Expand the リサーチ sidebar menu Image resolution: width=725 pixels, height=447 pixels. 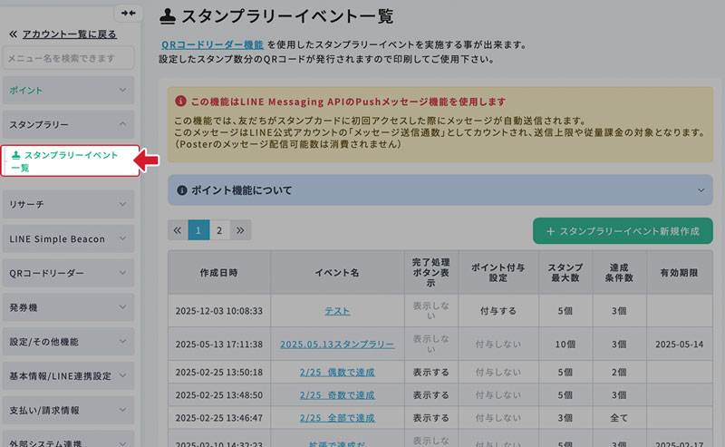coord(68,205)
